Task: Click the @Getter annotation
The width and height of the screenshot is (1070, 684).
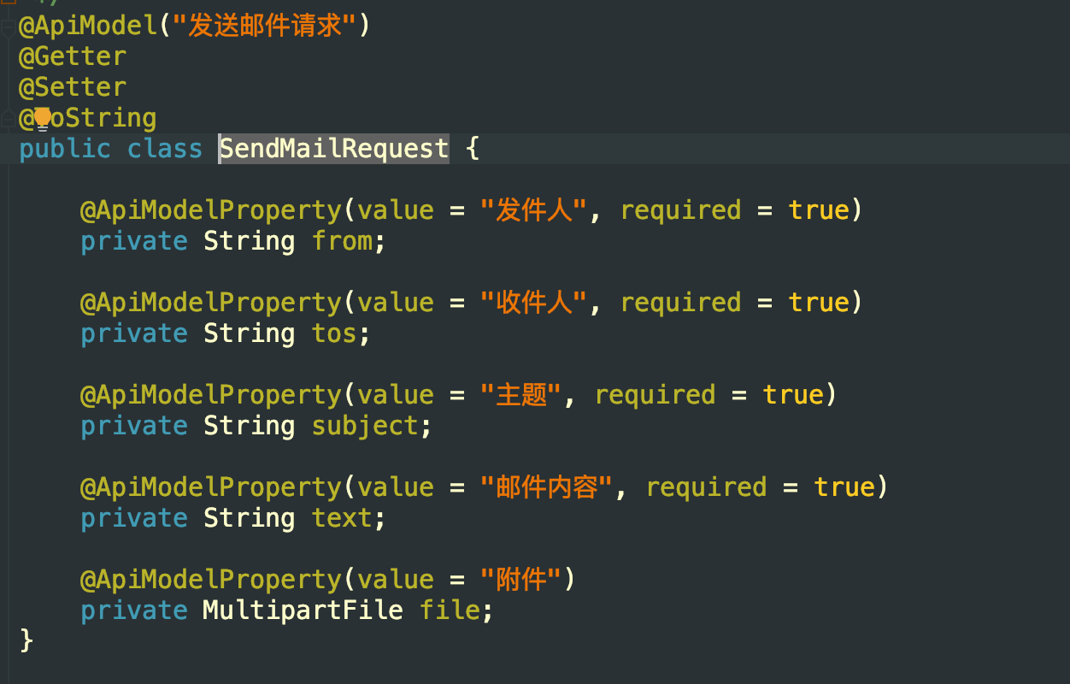Action: pyautogui.click(x=73, y=56)
